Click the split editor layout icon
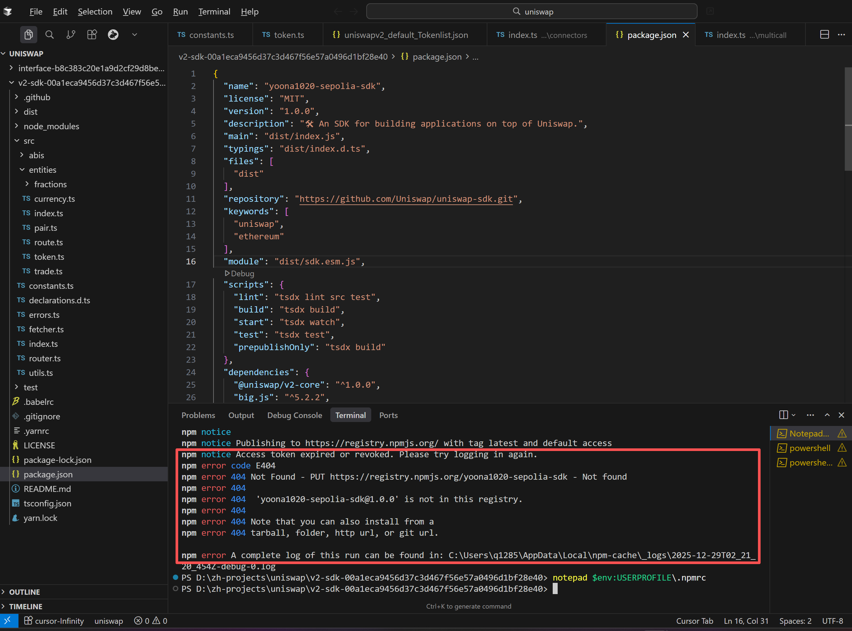 coord(825,35)
